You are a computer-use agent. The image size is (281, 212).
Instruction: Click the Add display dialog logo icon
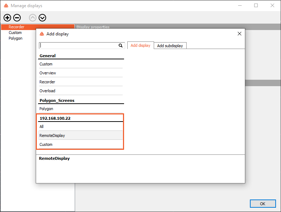42,34
